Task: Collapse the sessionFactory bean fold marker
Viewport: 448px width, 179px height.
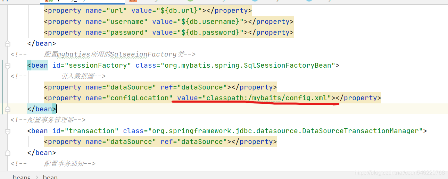Action: pyautogui.click(x=8, y=65)
